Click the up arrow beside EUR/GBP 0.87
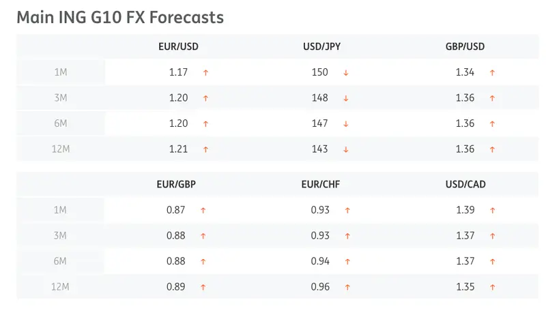 (203, 210)
